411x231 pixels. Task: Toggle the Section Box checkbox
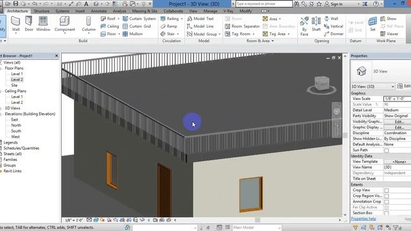coord(387,213)
